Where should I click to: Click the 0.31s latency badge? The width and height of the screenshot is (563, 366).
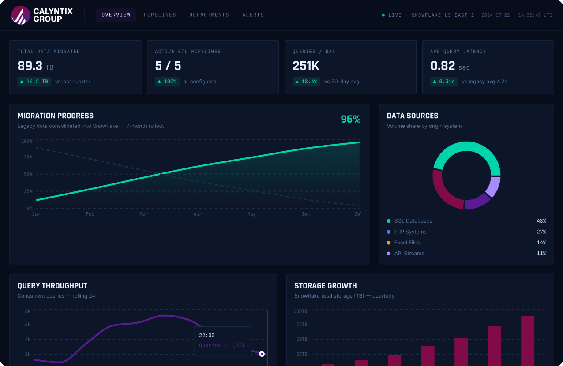click(x=444, y=82)
